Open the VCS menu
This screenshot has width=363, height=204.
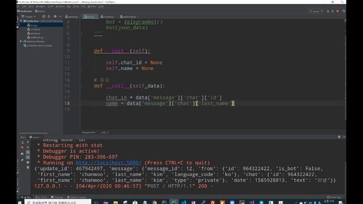[x=83, y=6]
